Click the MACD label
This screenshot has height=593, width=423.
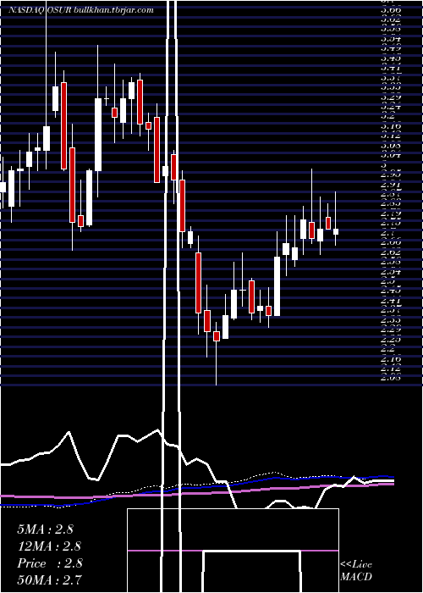356,577
